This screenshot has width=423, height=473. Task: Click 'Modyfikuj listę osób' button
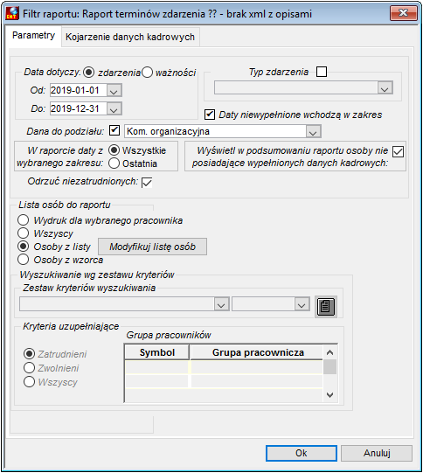pyautogui.click(x=153, y=247)
